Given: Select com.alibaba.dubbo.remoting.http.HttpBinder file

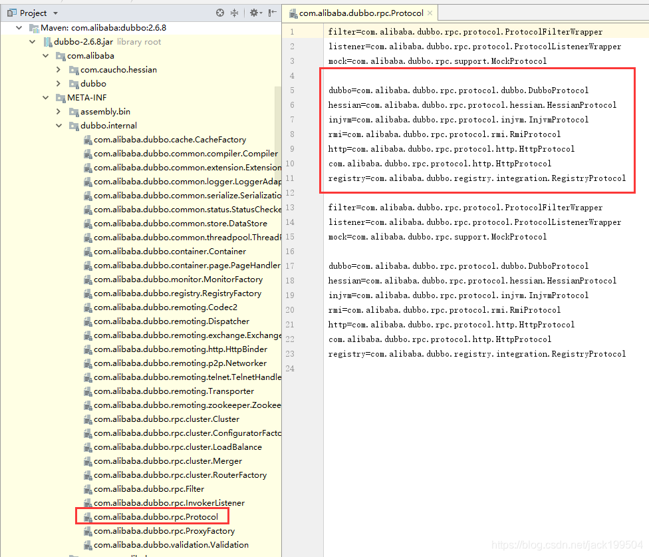Looking at the screenshot, I should click(180, 349).
